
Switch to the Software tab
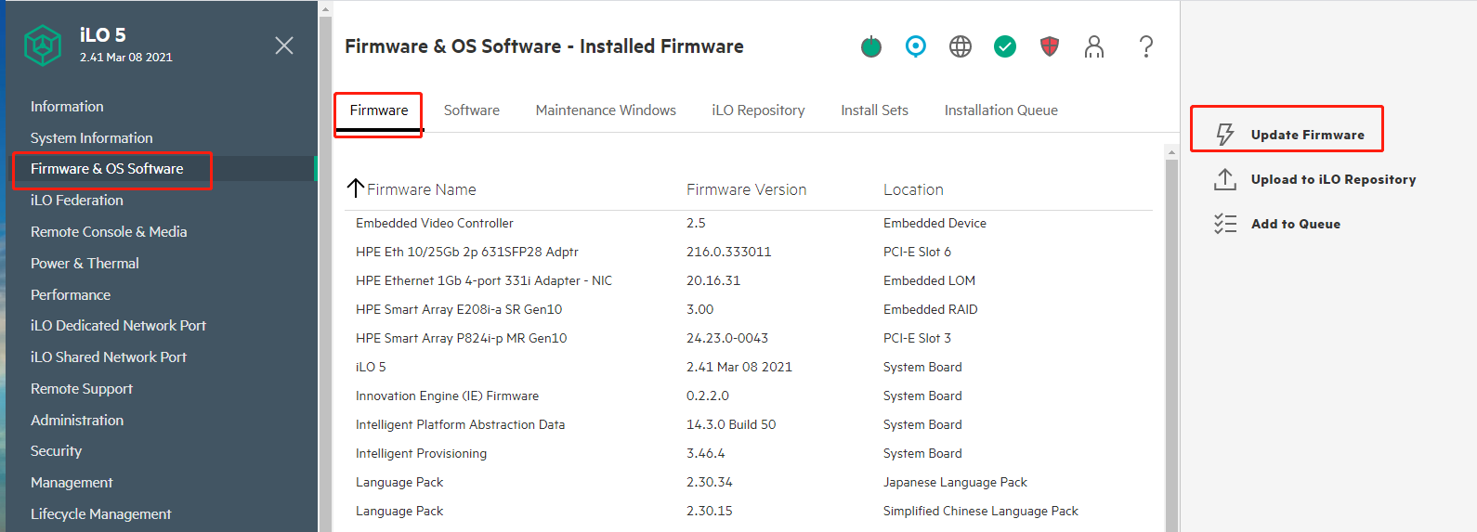coord(471,110)
